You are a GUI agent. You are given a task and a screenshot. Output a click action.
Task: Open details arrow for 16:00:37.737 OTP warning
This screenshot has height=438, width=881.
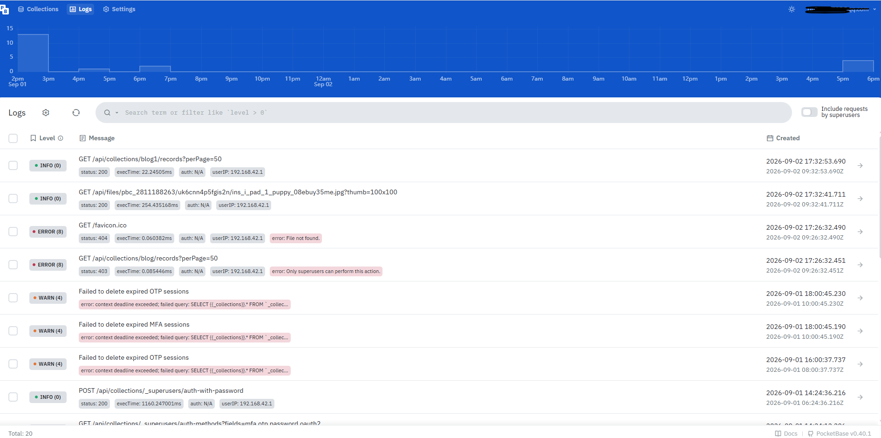click(x=860, y=364)
